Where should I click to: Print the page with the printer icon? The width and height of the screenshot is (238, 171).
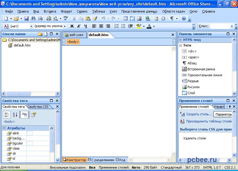coord(49,18)
